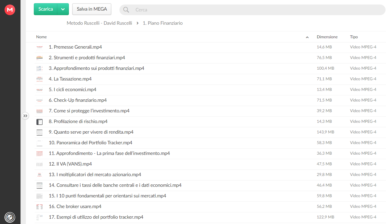The height and width of the screenshot is (224, 386).
Task: Click thumbnail of 14. Consultare i tassi
Action: click(x=39, y=185)
